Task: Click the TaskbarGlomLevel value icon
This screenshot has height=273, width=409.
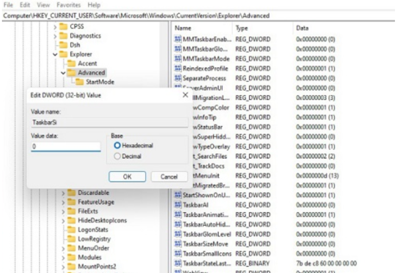Action: 178,234
